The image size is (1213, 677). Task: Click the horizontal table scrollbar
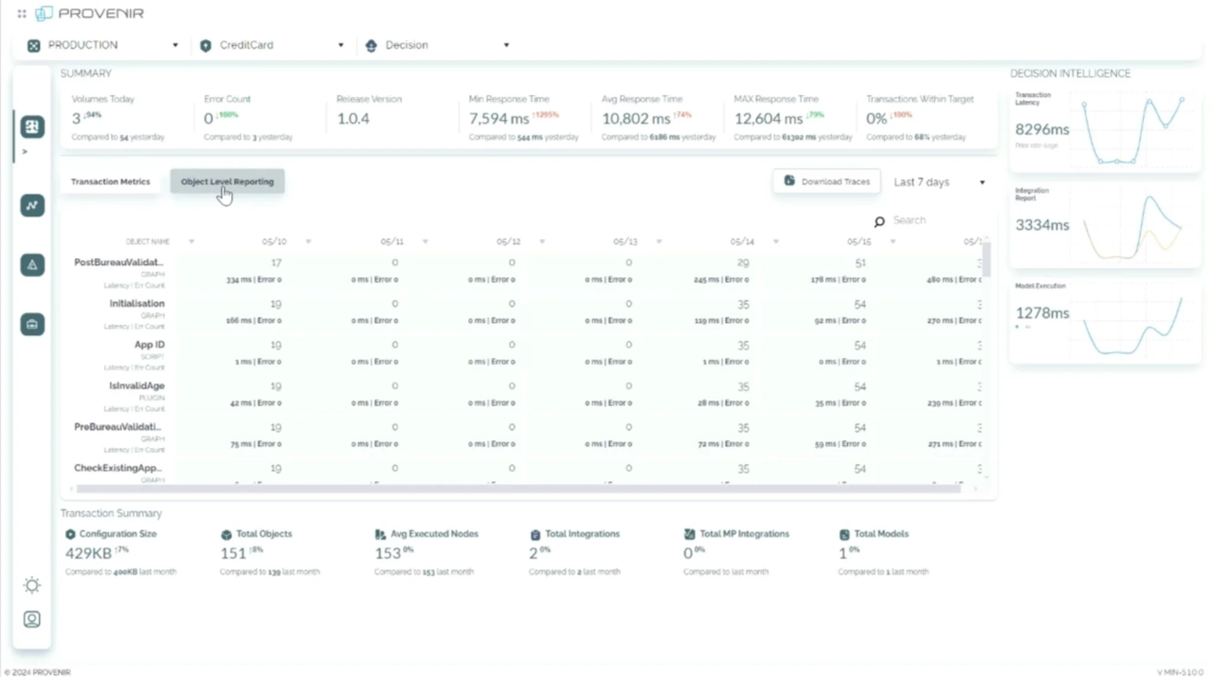tap(518, 489)
